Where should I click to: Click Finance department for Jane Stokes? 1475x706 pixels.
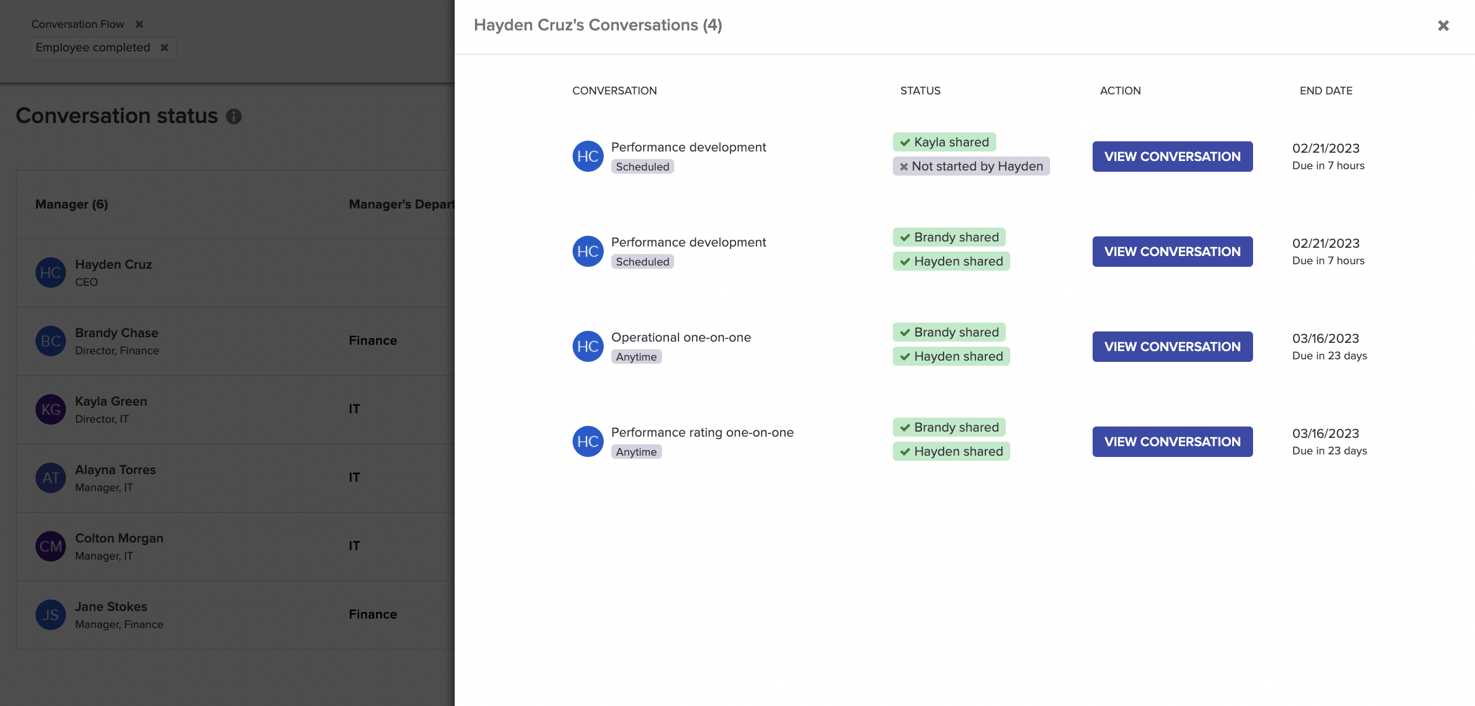pyautogui.click(x=373, y=614)
